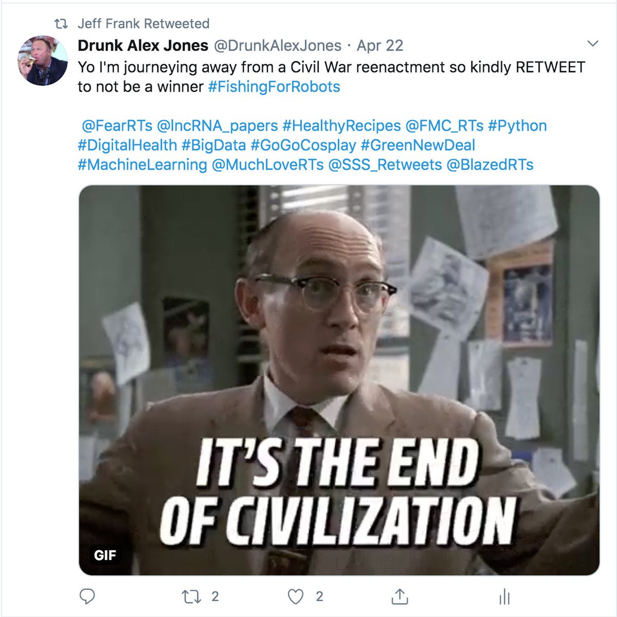Open the share upload icon
This screenshot has width=617, height=617.
(400, 596)
